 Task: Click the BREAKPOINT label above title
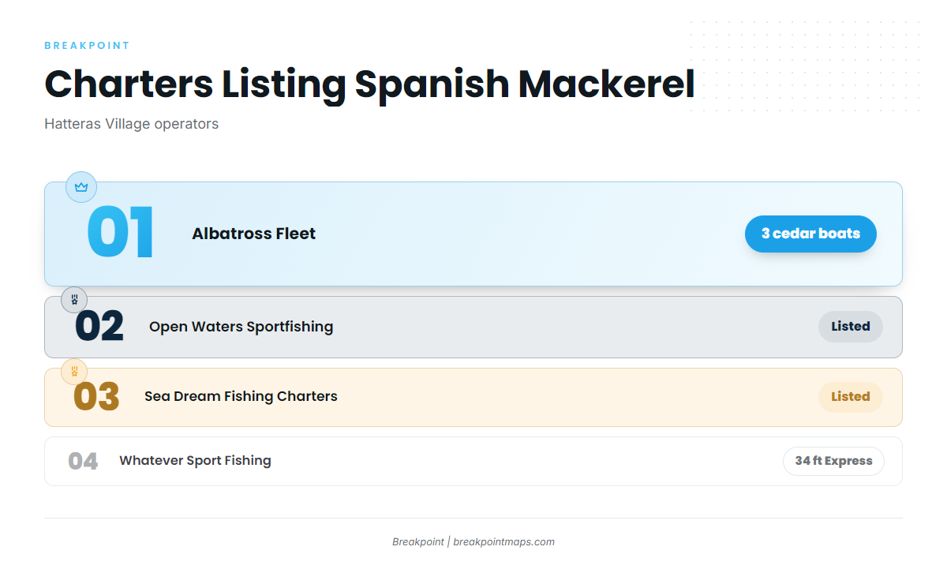pos(88,46)
